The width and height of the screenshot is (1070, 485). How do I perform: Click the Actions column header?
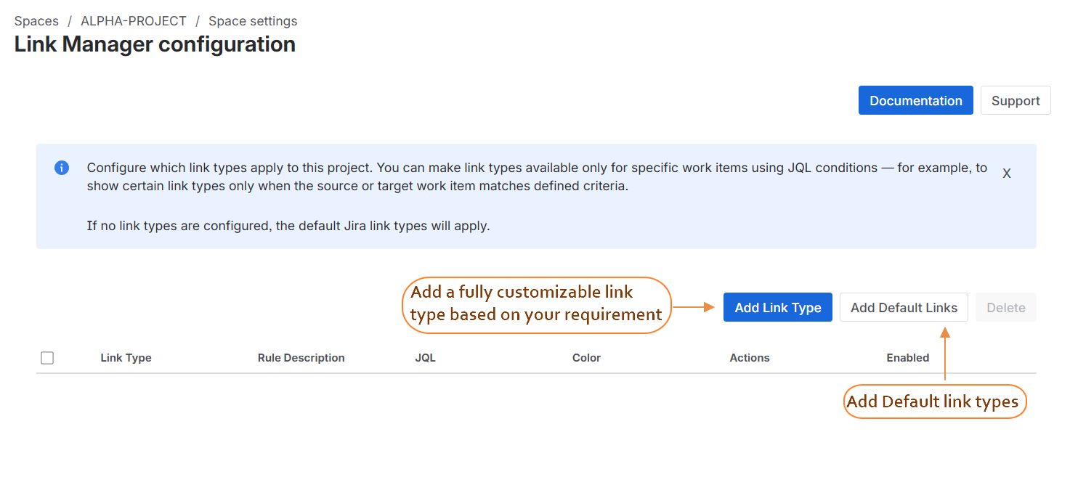(749, 357)
